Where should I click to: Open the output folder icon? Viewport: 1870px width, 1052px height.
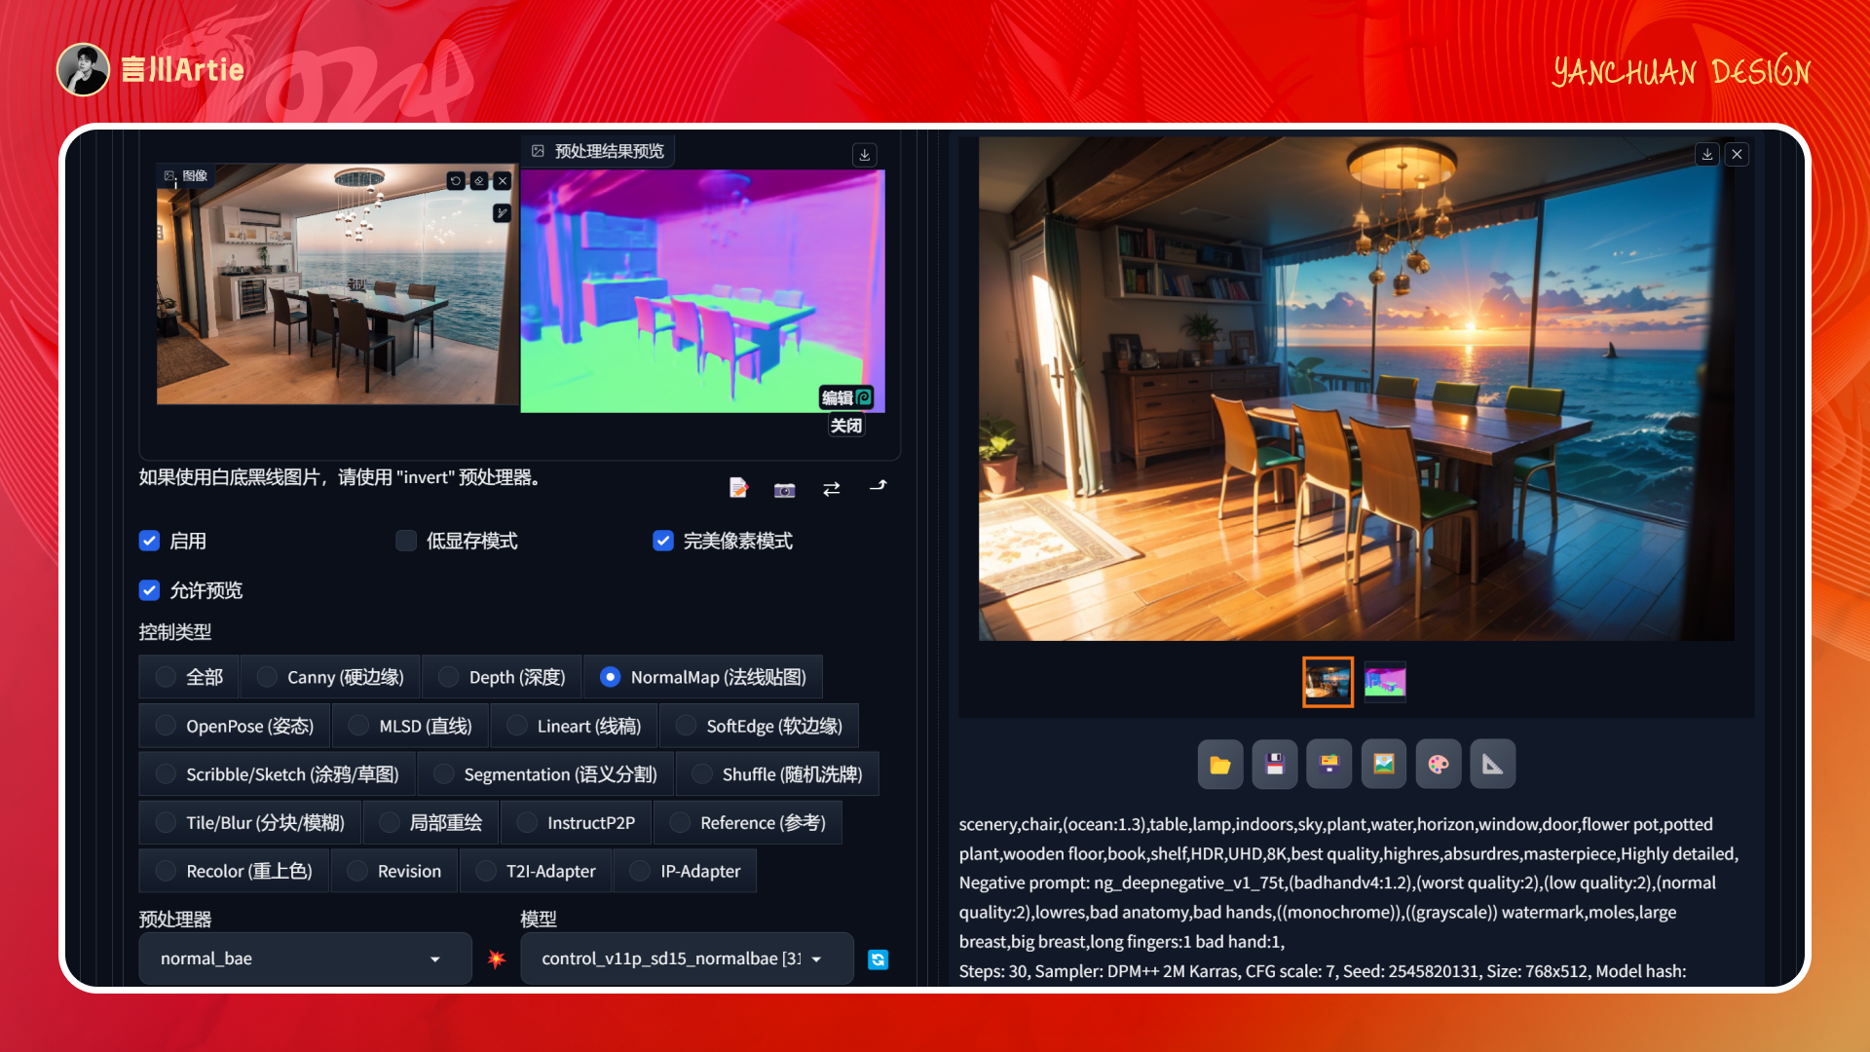point(1220,764)
